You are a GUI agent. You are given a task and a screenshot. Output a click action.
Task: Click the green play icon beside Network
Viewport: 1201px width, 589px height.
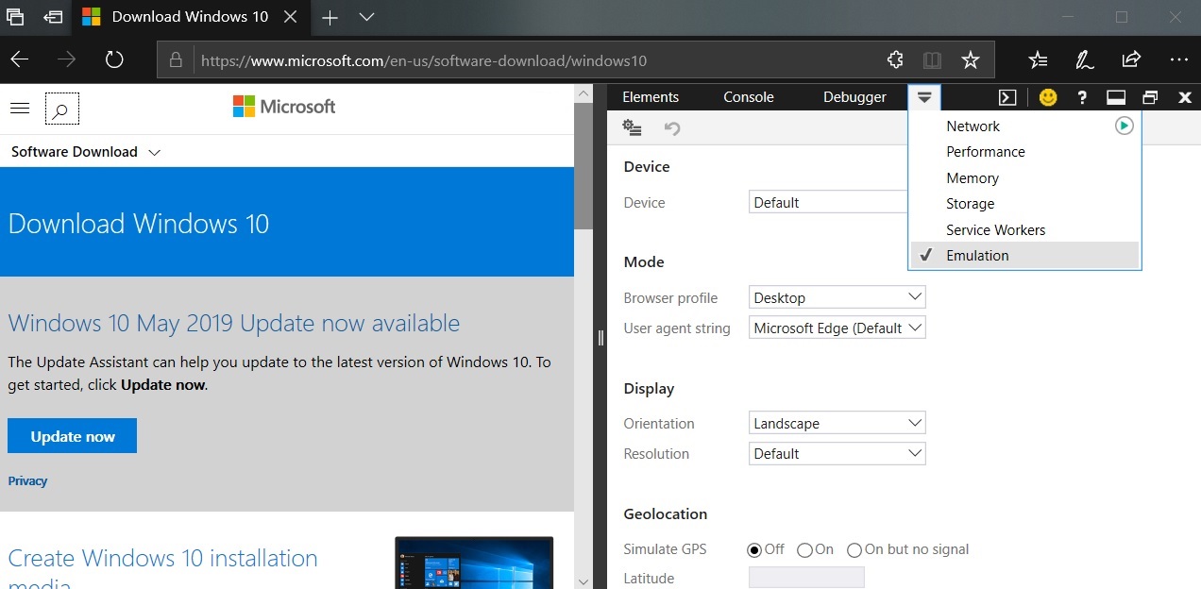[x=1124, y=126]
